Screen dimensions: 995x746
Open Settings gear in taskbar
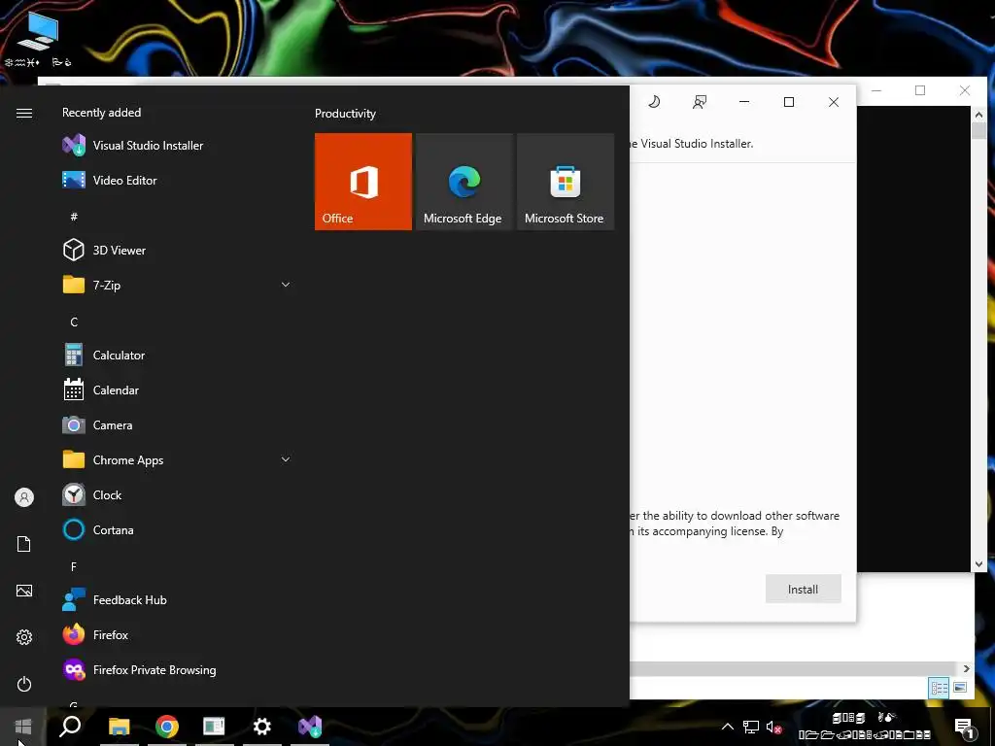pyautogui.click(x=262, y=727)
